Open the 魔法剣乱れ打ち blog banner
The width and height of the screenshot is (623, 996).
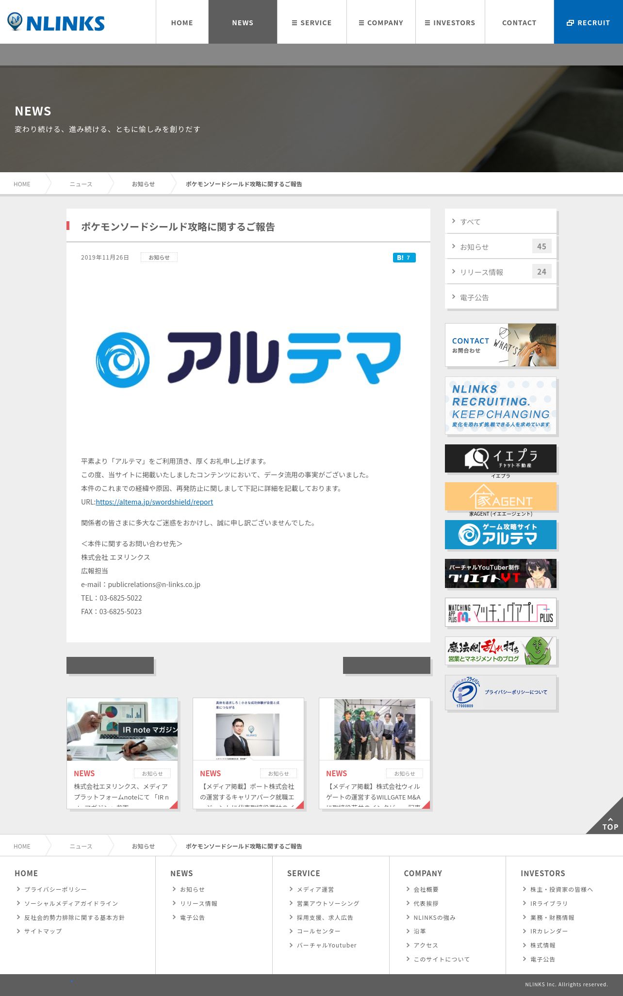(x=501, y=651)
